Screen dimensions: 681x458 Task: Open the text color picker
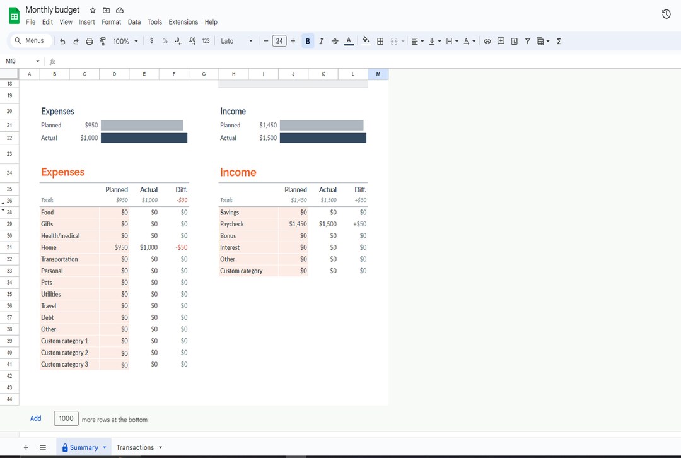(x=349, y=41)
